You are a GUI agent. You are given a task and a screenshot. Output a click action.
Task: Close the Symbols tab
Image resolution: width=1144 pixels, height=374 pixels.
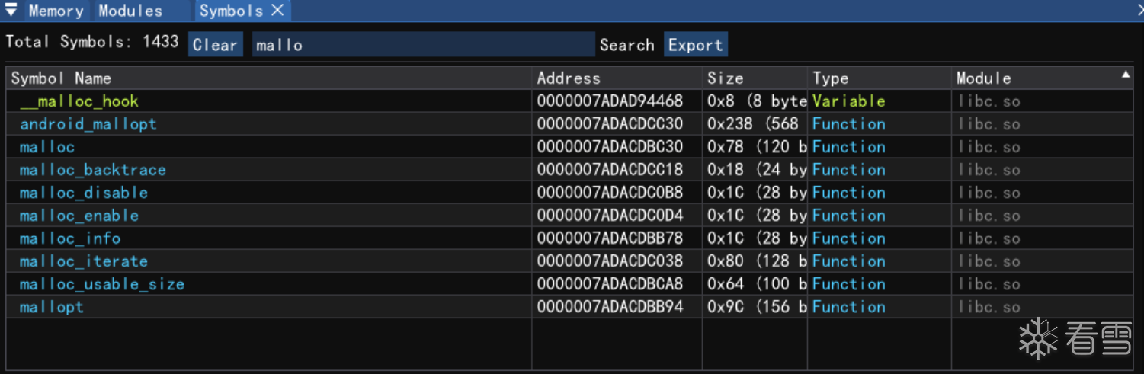tap(278, 11)
